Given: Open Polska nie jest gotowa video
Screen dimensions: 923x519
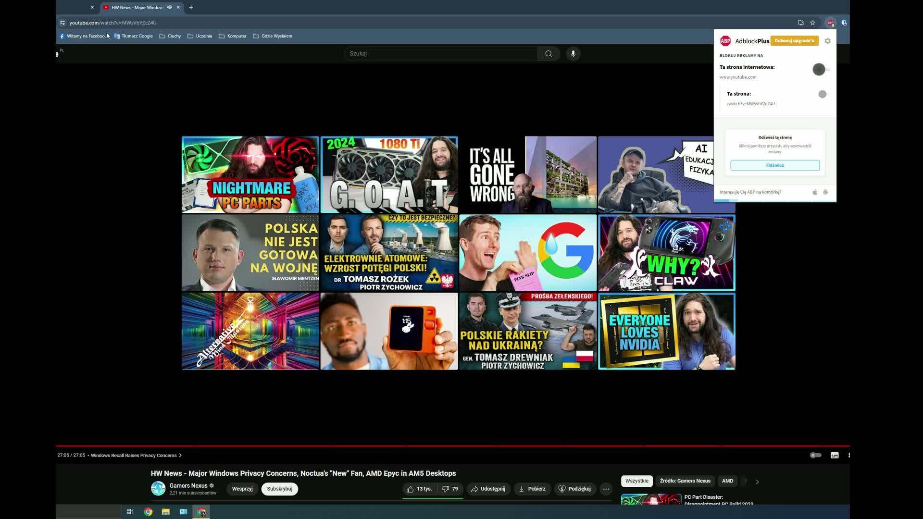Looking at the screenshot, I should point(250,253).
